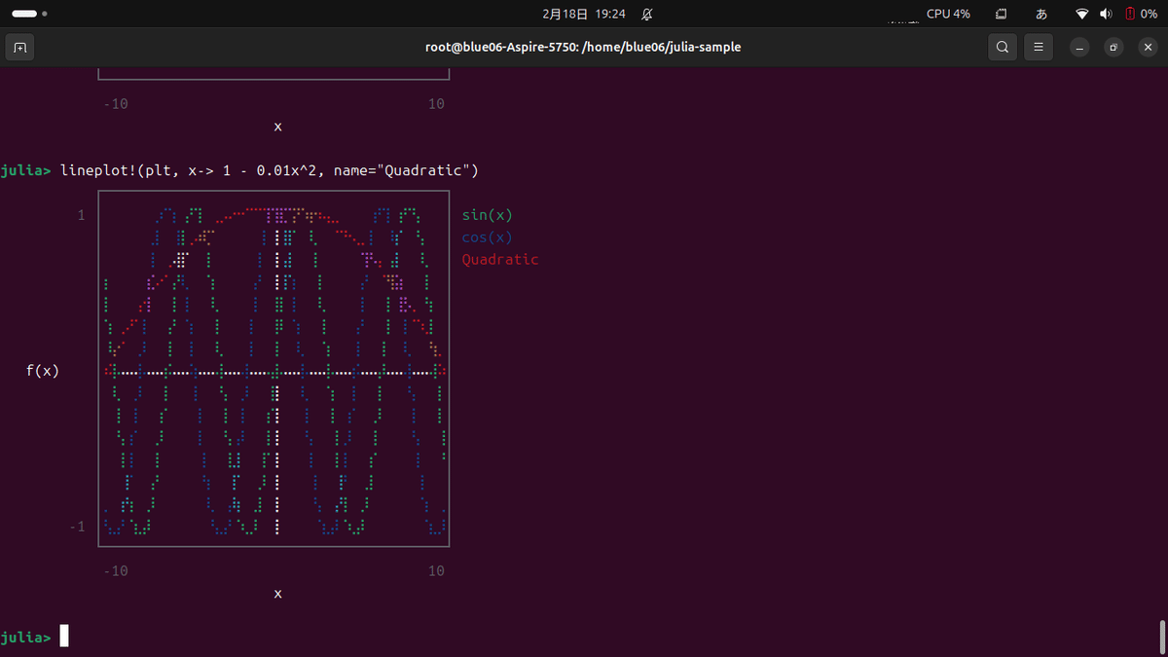This screenshot has height=657, width=1168.
Task: Toggle the Japanese input method indicator
Action: tap(1040, 14)
